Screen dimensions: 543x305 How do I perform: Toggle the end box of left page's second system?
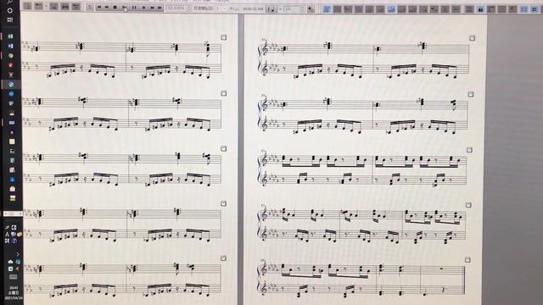pyautogui.click(x=224, y=93)
